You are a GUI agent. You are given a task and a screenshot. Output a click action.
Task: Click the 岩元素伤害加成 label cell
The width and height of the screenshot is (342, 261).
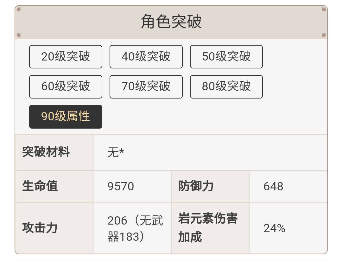tap(210, 228)
